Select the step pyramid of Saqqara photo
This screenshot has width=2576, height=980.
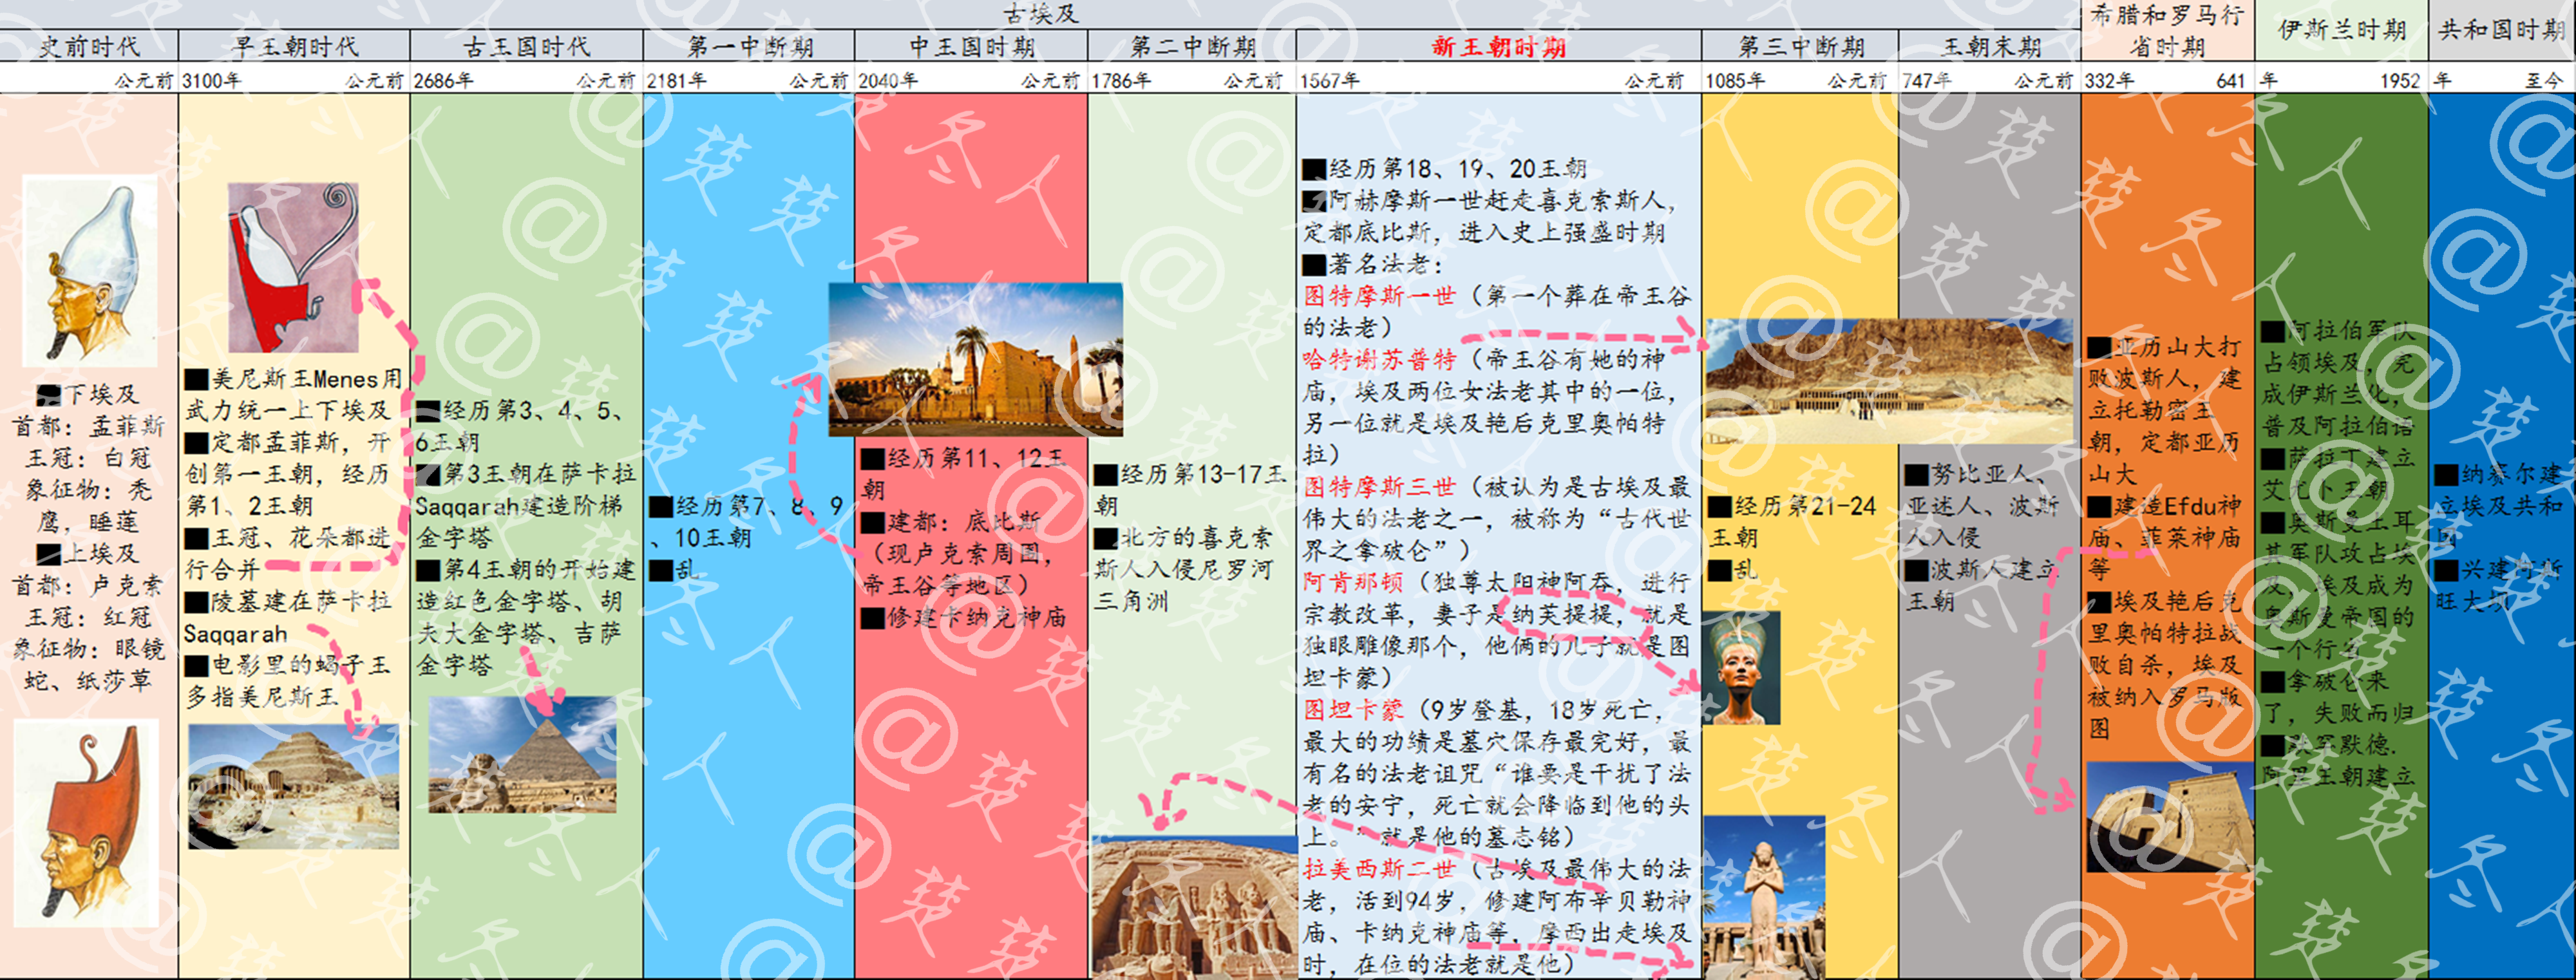[x=293, y=786]
